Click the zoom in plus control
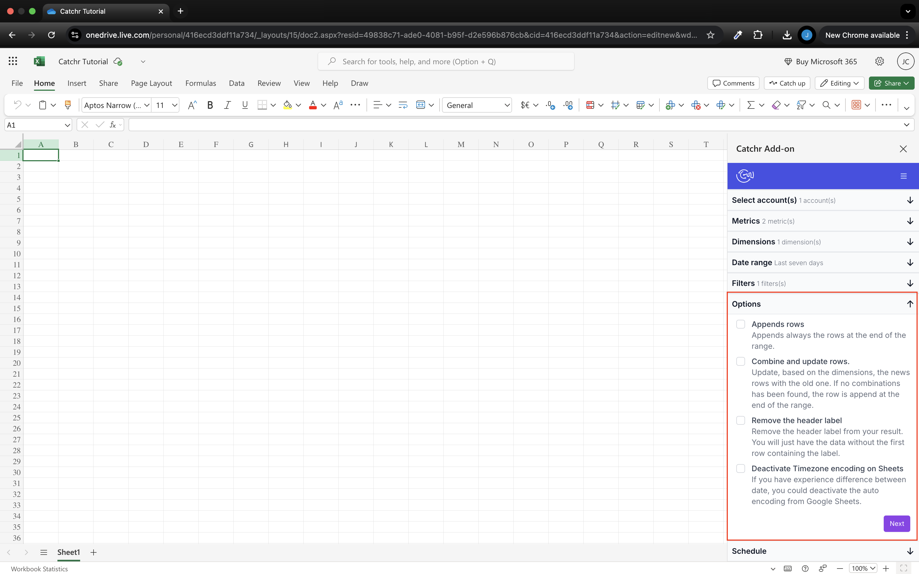The width and height of the screenshot is (919, 574). point(886,568)
